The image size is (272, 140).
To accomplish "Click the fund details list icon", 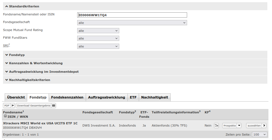I will tap(216, 125).
